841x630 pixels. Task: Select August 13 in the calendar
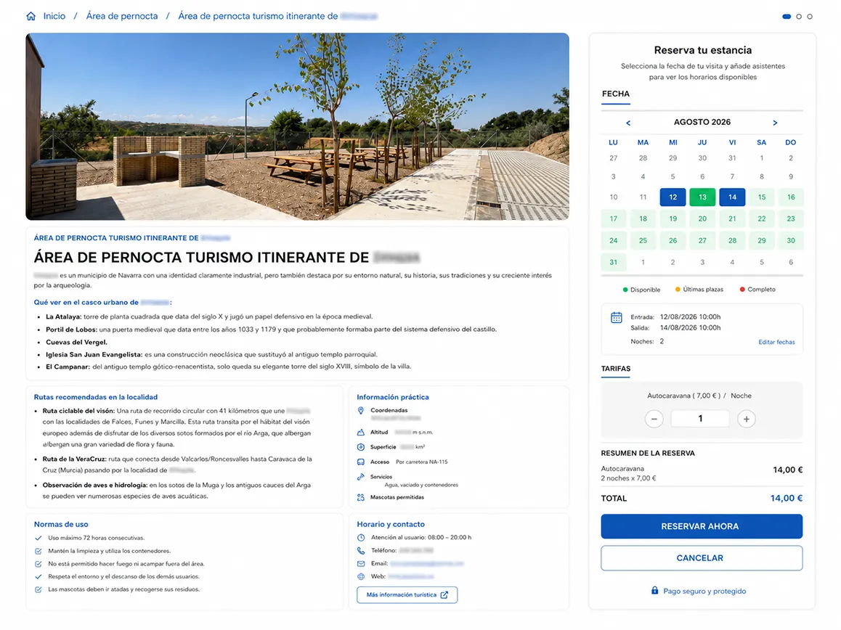coord(702,197)
